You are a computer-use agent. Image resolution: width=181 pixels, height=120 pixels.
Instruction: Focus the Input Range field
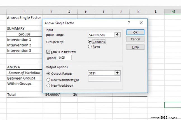101,35
